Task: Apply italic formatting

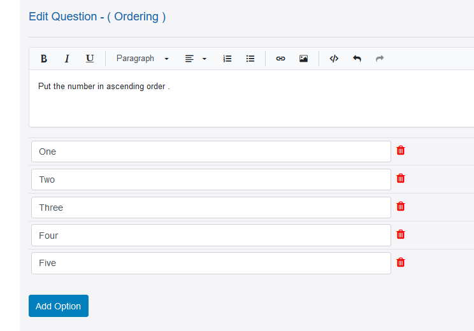Action: [x=67, y=59]
